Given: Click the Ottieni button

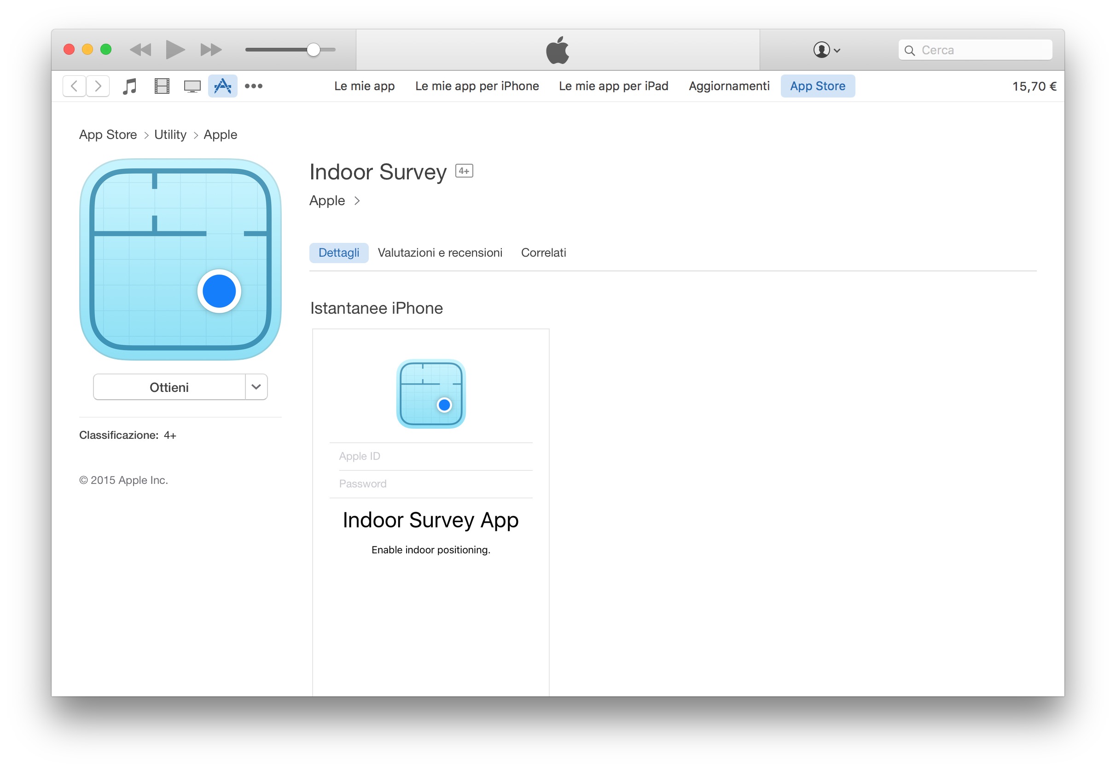Looking at the screenshot, I should point(169,387).
